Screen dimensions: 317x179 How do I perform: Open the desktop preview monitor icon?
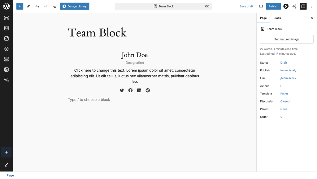pyautogui.click(x=260, y=6)
